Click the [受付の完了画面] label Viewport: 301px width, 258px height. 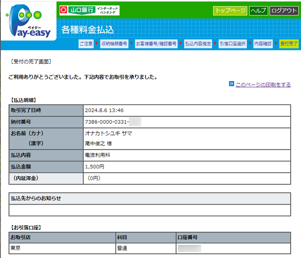coord(31,61)
